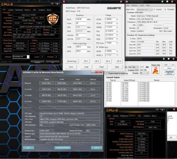Click Start button in LinX
Image resolution: width=177 pixels, height=159 pixels.
[x=166, y=65]
